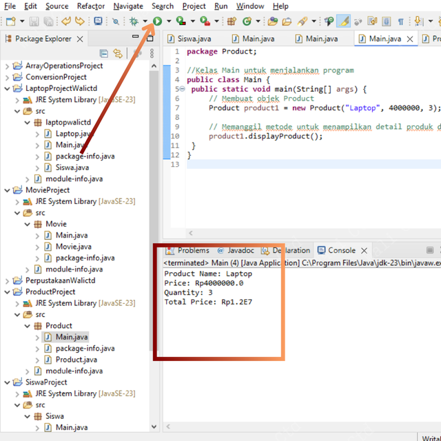Click the Debug bug icon in toolbar

(x=135, y=21)
